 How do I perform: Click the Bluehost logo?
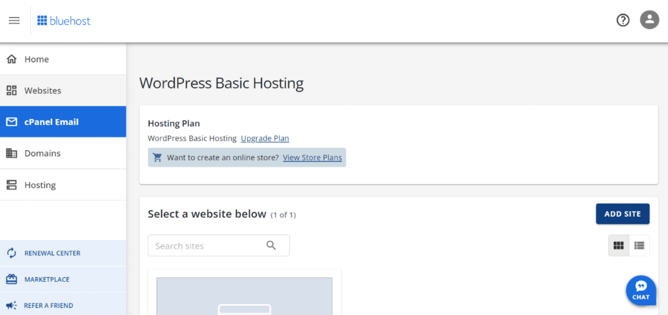[64, 20]
